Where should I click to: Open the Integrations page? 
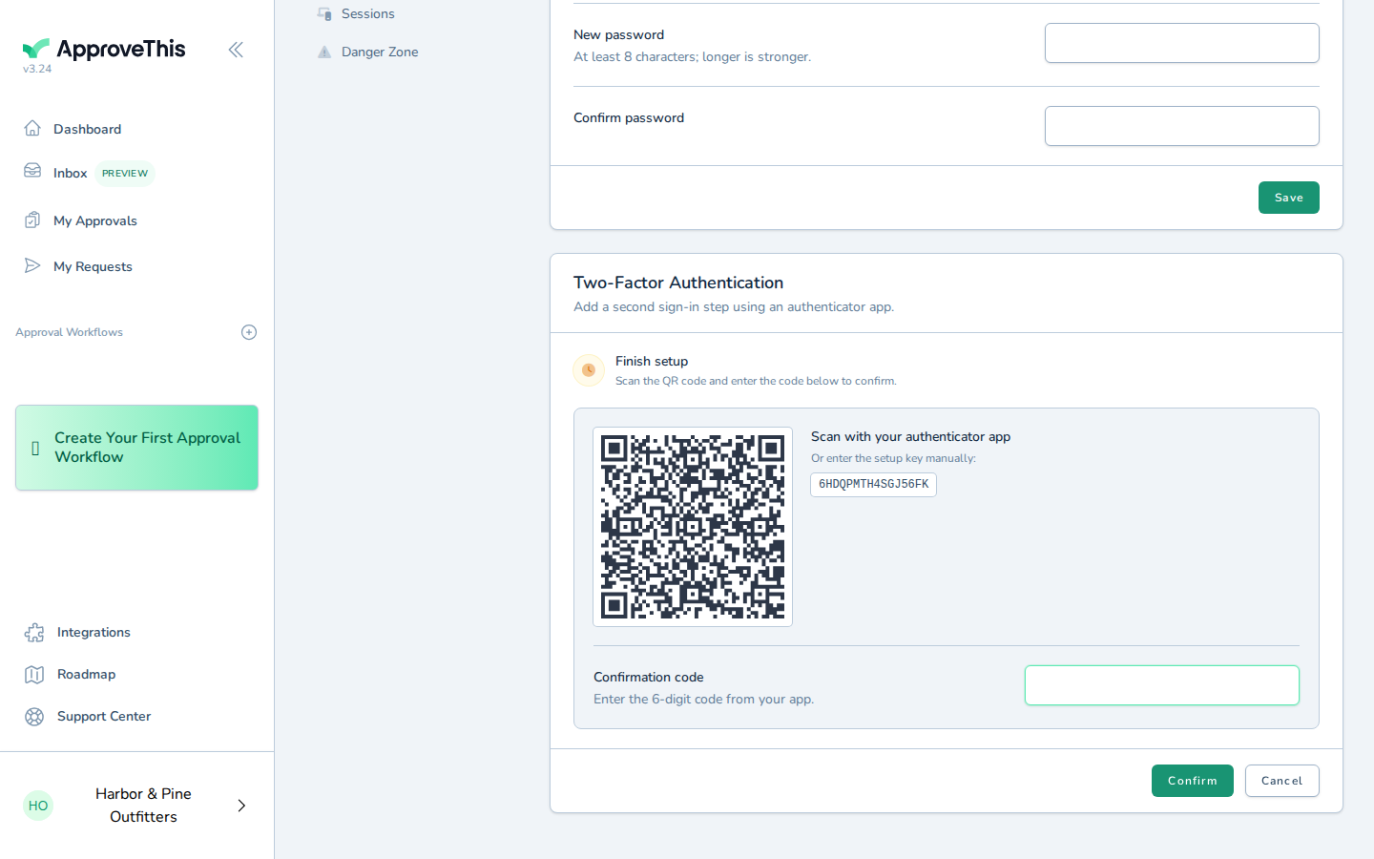click(x=94, y=632)
